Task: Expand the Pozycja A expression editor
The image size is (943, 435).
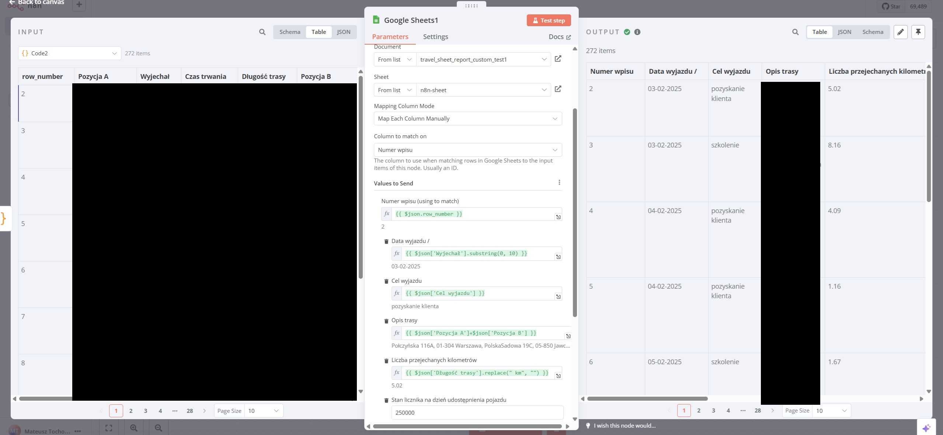Action: tap(568, 336)
